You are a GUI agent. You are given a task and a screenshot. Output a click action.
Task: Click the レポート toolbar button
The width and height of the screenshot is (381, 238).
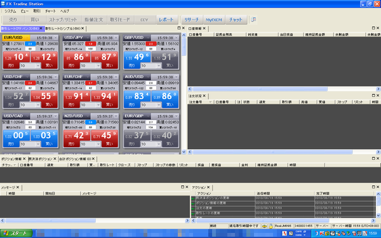click(166, 20)
